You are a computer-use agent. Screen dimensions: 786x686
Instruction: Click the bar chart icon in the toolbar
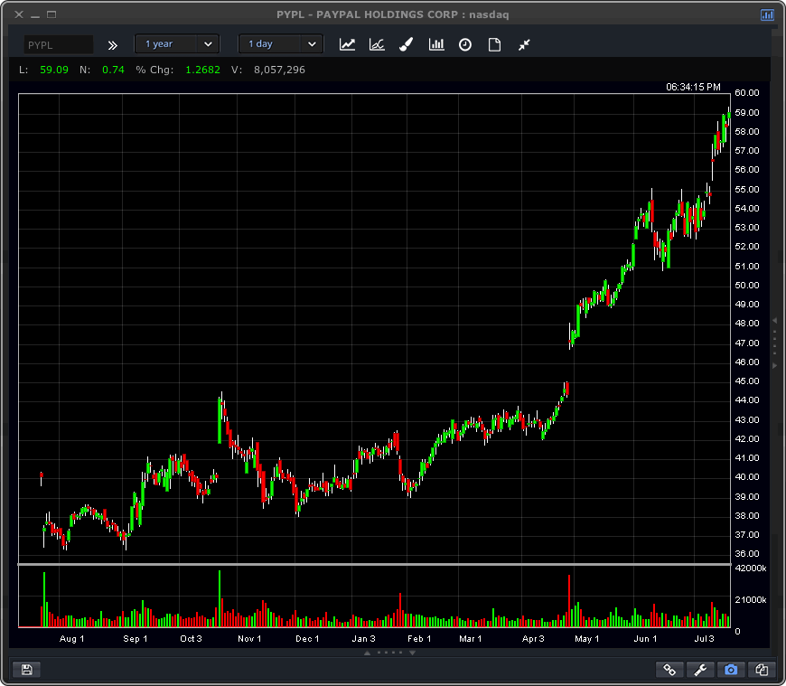coord(436,44)
